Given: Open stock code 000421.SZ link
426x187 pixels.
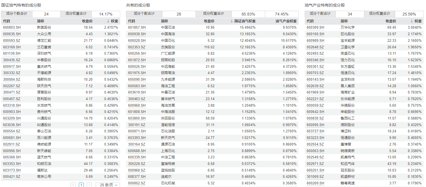Looking at the screenshot, I should pos(12,176).
